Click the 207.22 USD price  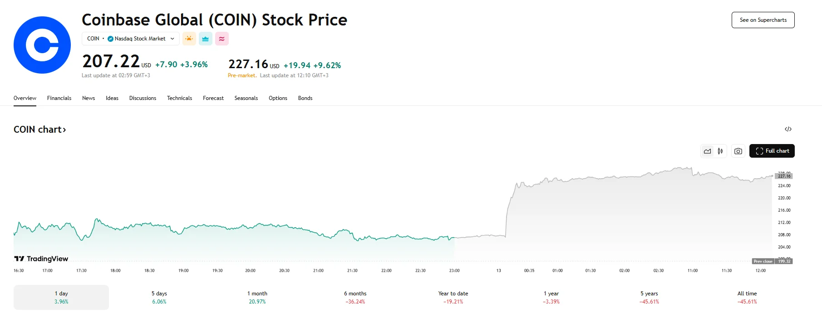[117, 61]
